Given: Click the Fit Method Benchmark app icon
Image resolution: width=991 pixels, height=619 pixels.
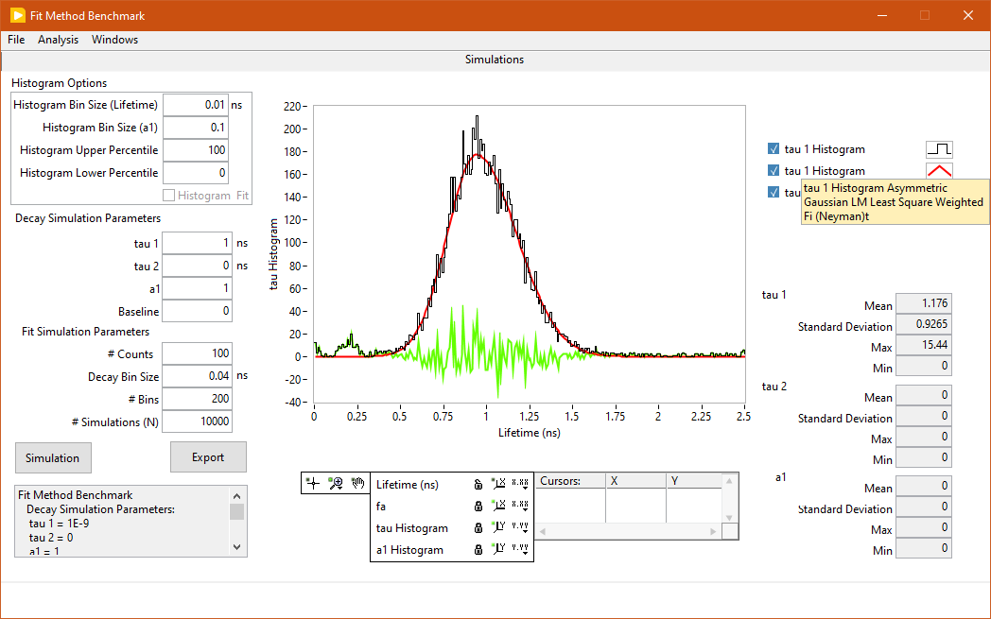Looking at the screenshot, I should coord(18,15).
